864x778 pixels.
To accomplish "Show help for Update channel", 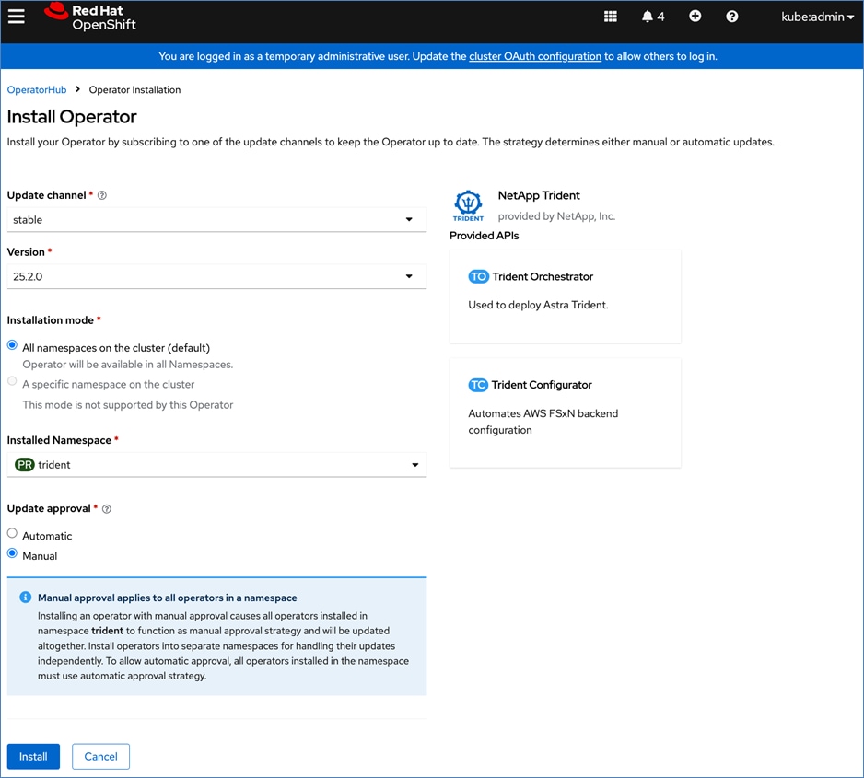I will coord(102,195).
